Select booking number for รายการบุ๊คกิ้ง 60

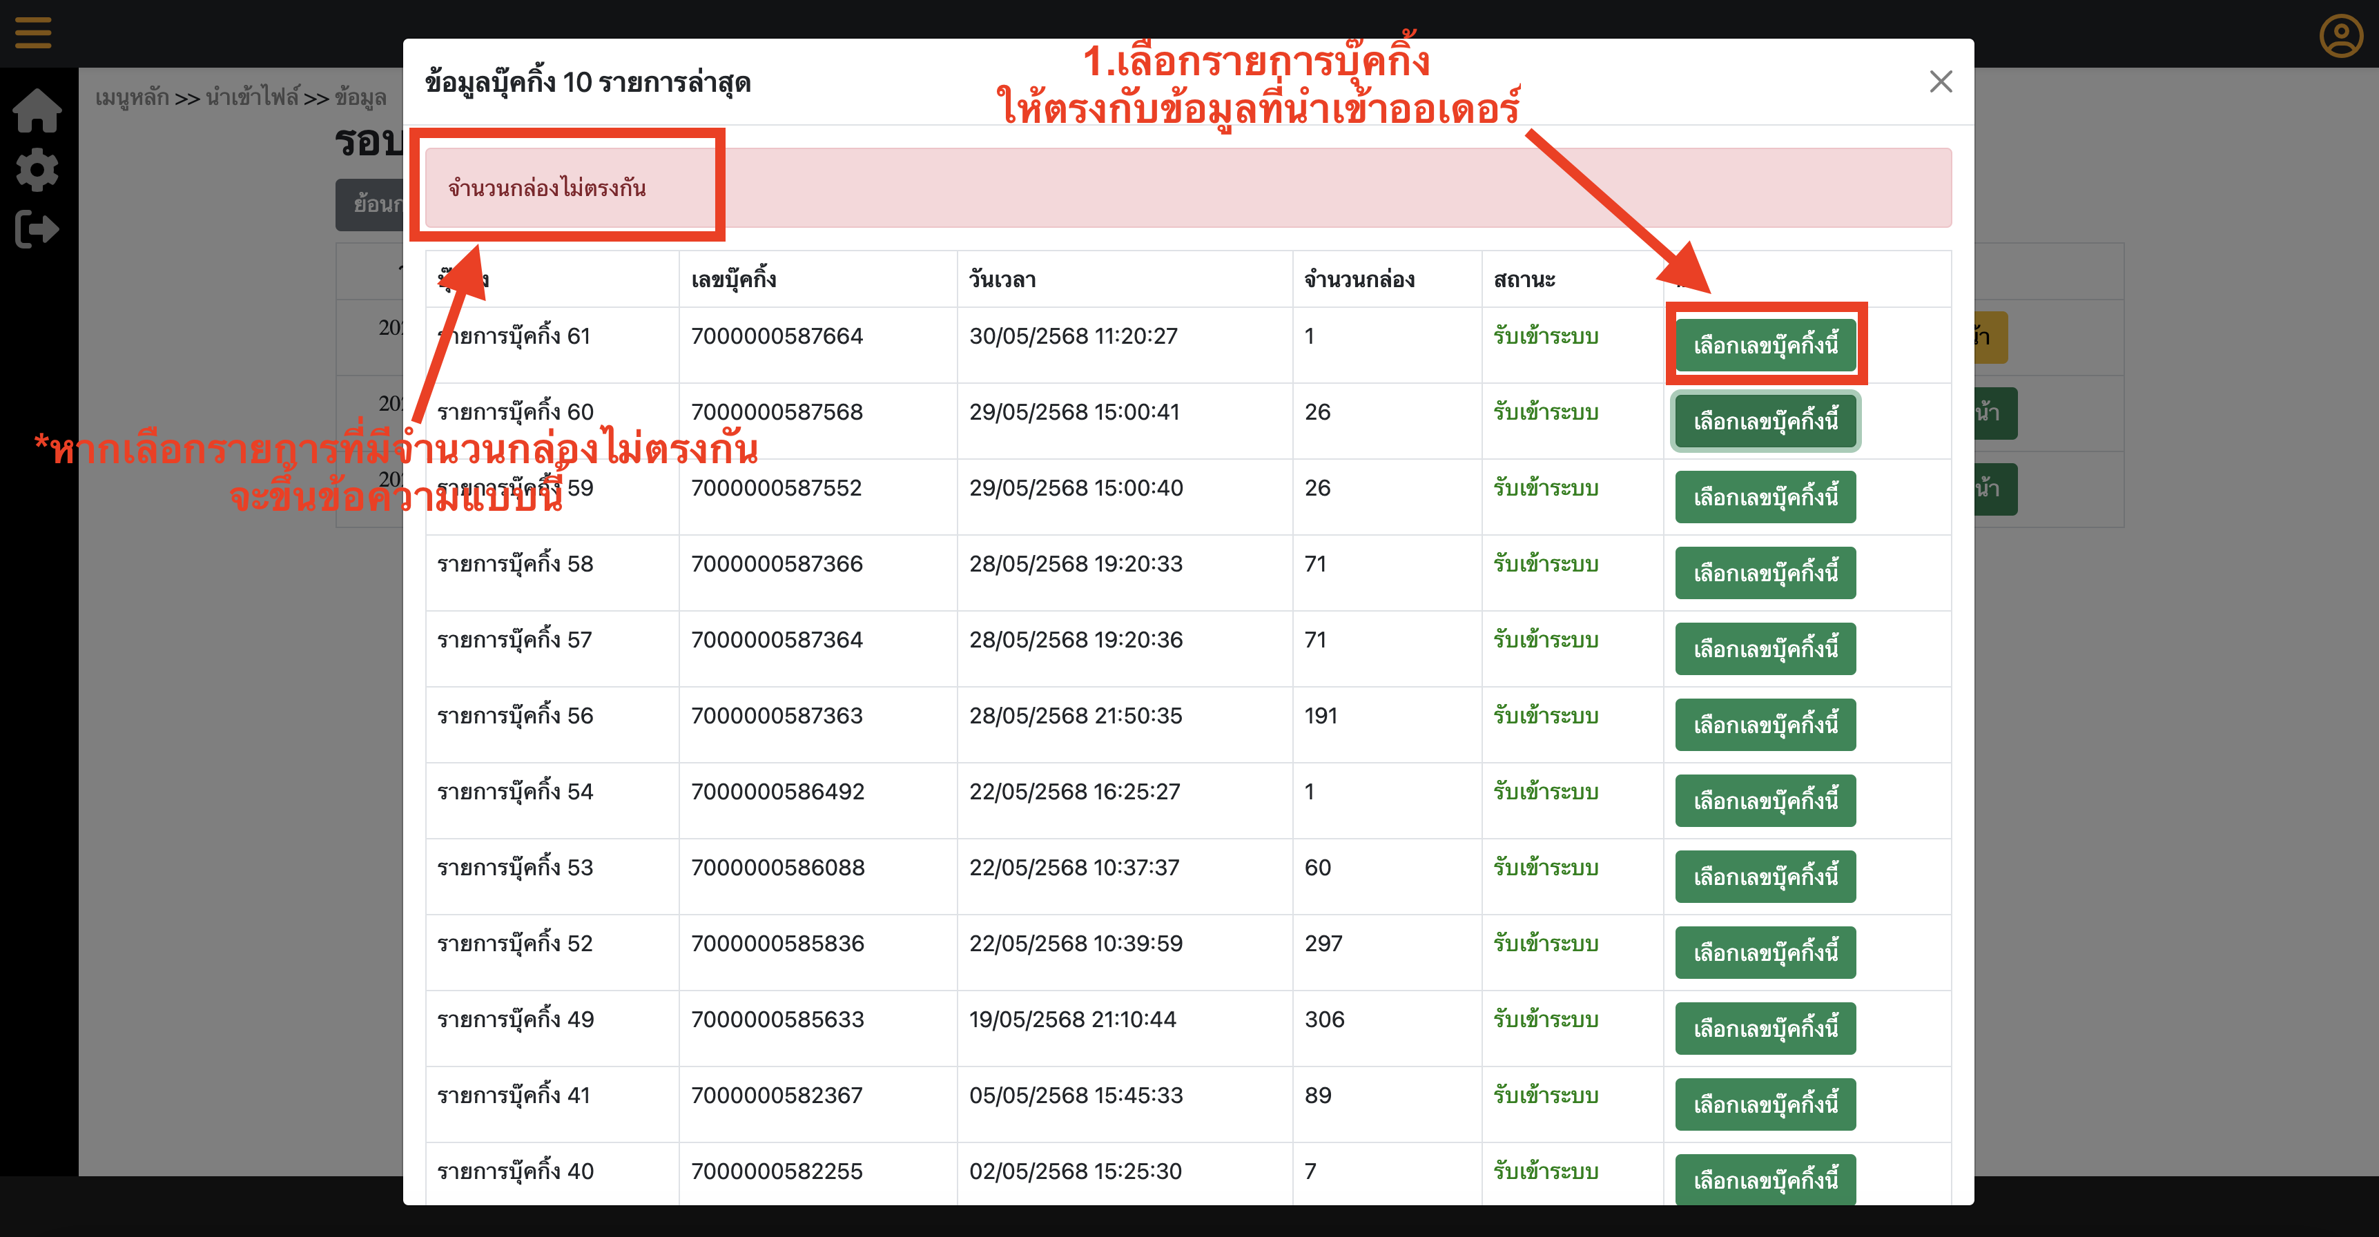point(1765,421)
